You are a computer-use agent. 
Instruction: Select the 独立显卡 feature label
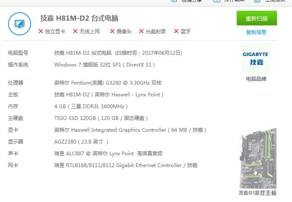(55, 31)
